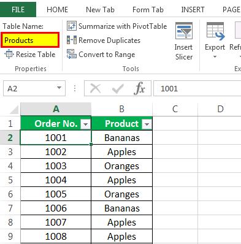Open the Order No. filter dropdown

coord(85,124)
